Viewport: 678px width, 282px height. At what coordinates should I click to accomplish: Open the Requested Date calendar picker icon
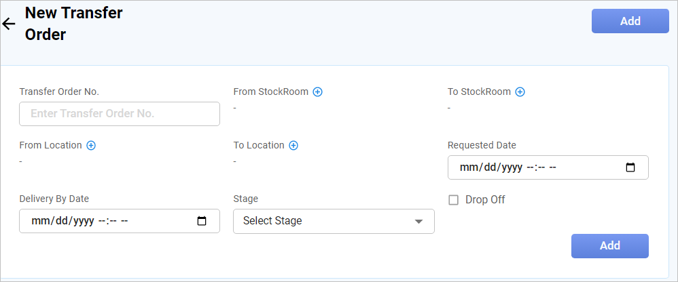pos(630,167)
